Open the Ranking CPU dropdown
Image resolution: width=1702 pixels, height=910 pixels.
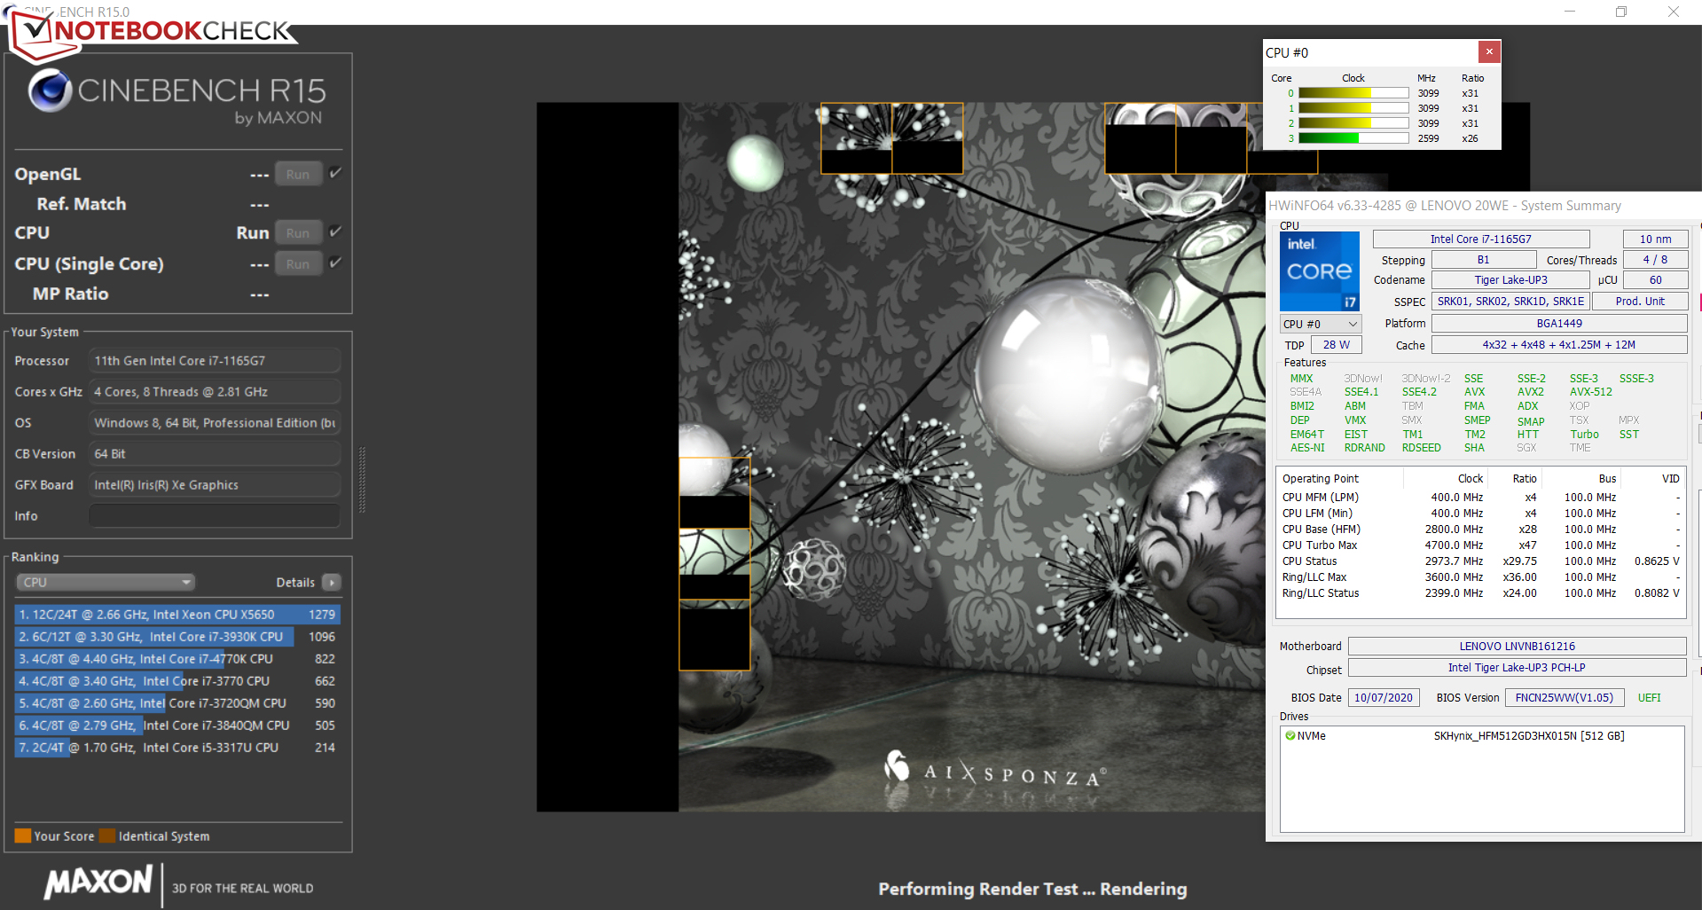click(x=106, y=583)
